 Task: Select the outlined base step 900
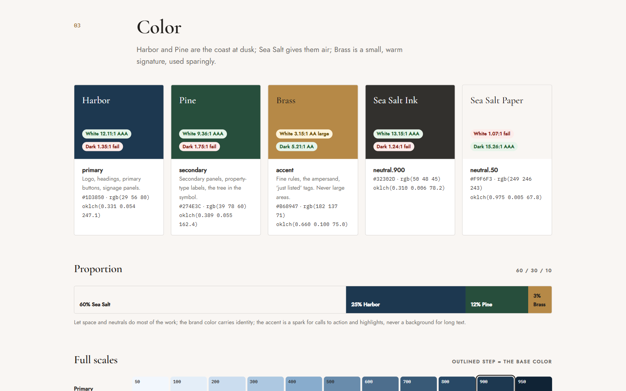pos(495,384)
